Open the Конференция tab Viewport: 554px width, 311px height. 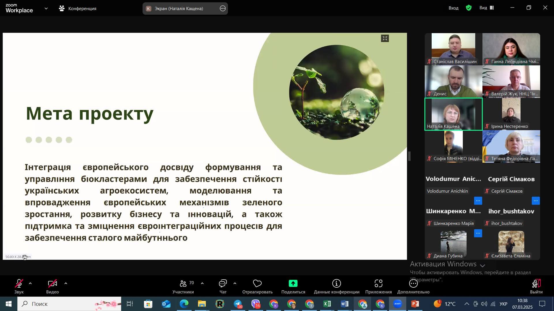point(78,8)
